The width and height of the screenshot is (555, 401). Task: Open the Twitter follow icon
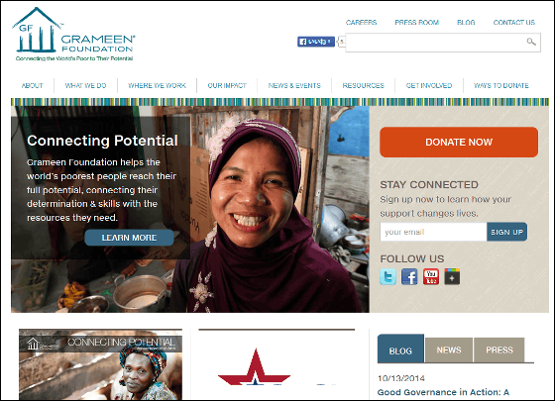click(388, 276)
